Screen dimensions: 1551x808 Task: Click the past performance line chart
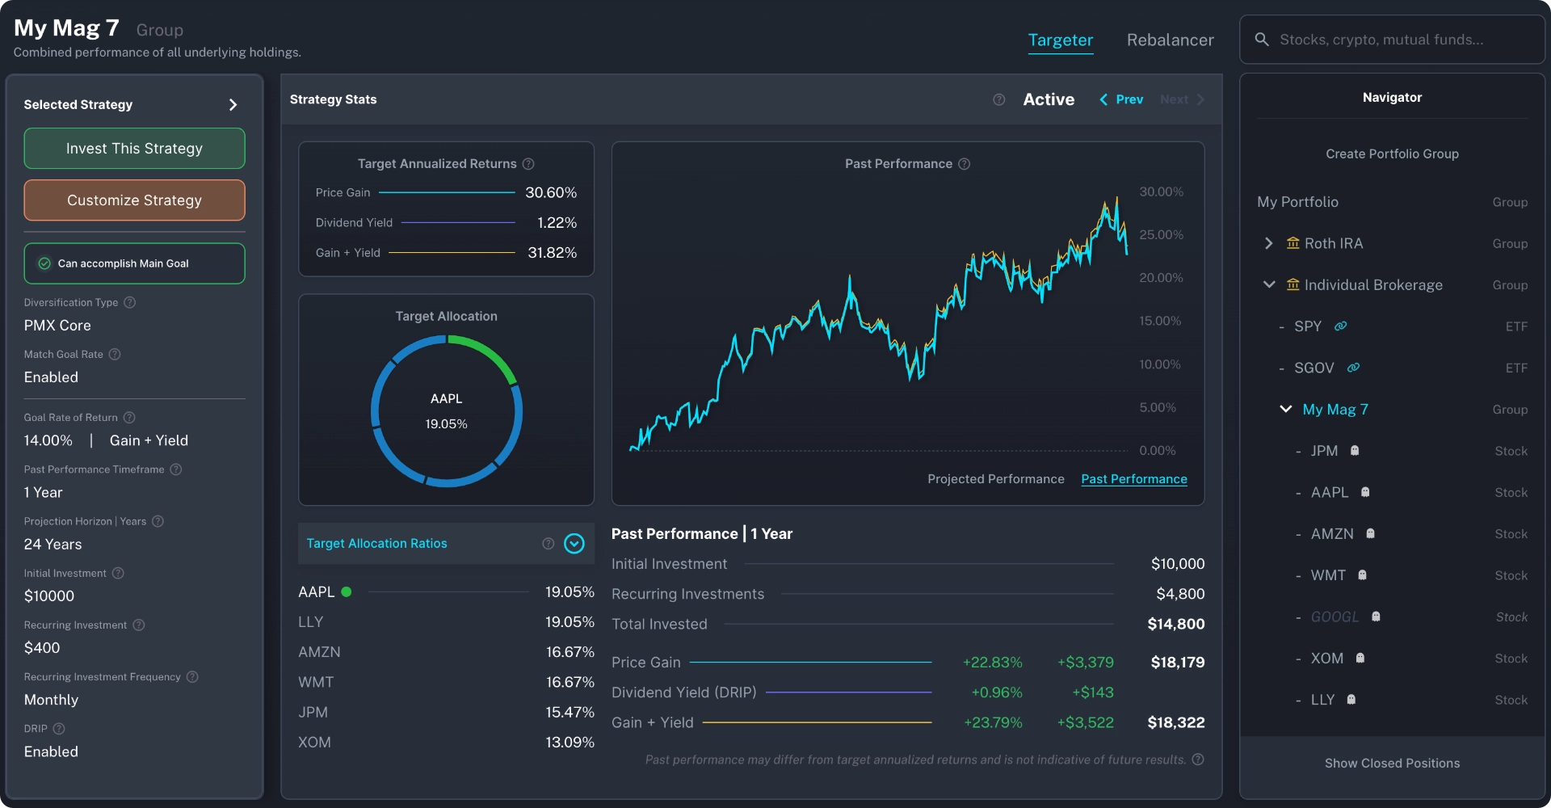(x=879, y=323)
